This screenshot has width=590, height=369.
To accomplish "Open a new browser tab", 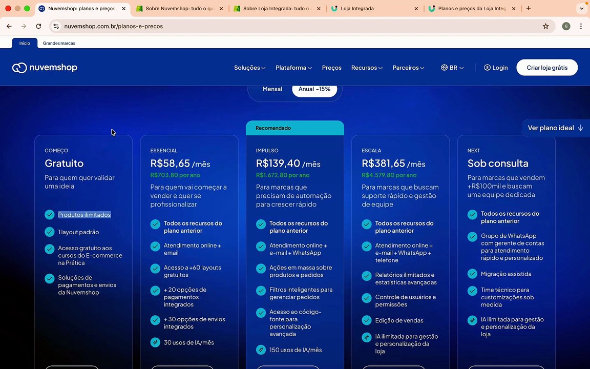I will [x=529, y=8].
